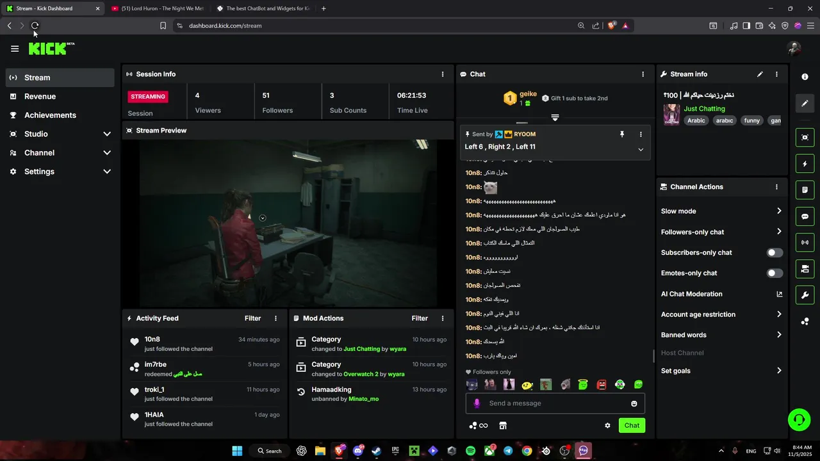This screenshot has width=820, height=461.
Task: Open the hamburger menu next to Kick logo
Action: coord(15,49)
